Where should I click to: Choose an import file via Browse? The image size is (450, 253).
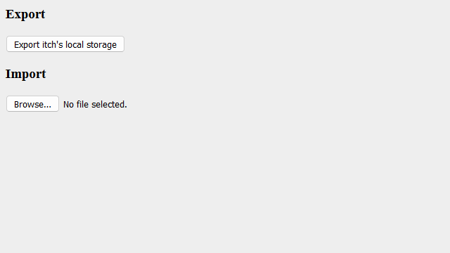pos(33,104)
